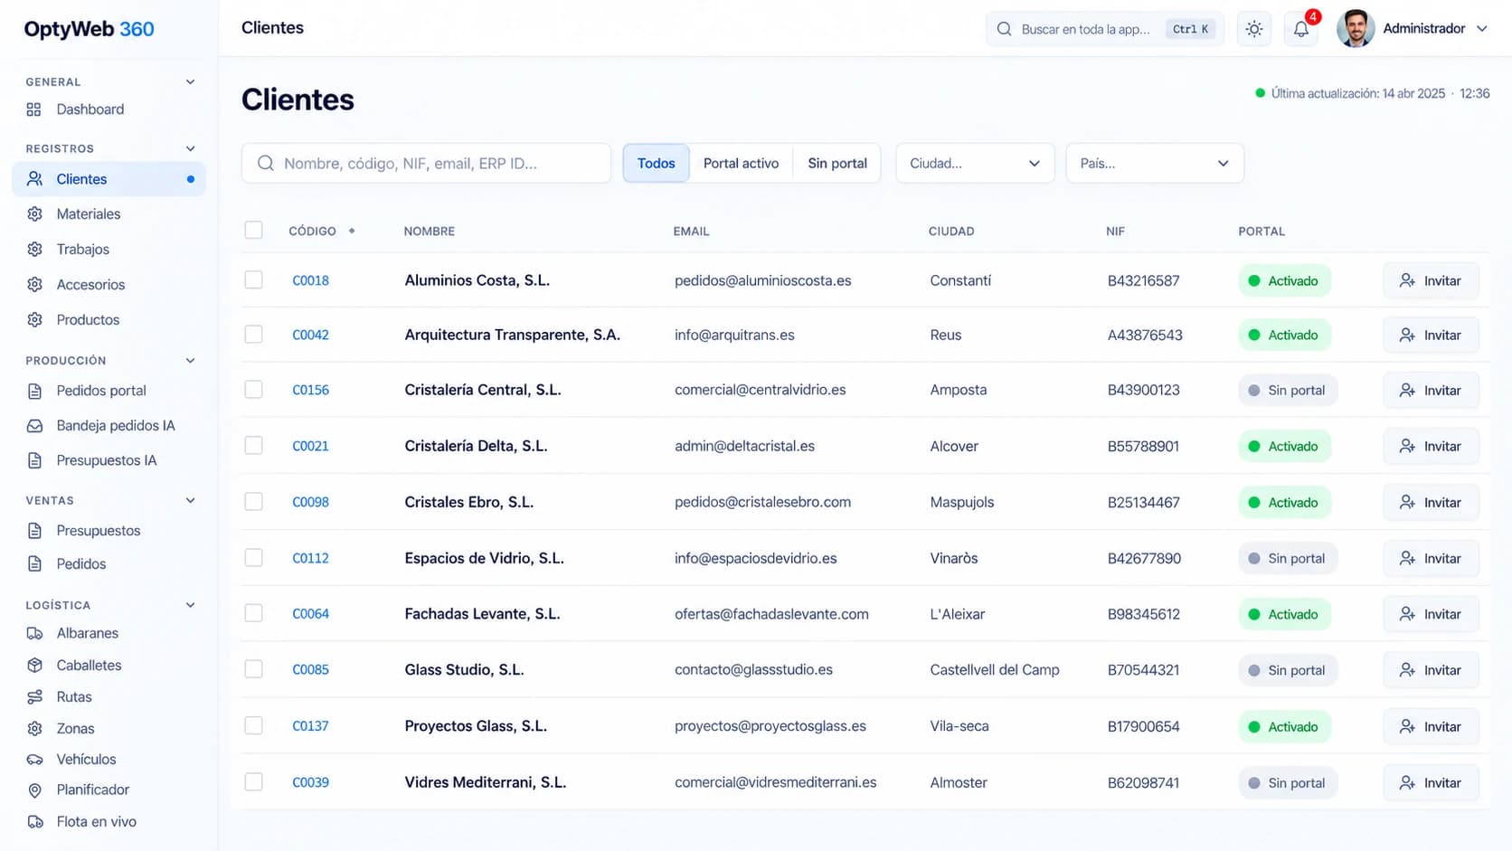Toggle the light/dark theme sun icon

coord(1253,29)
